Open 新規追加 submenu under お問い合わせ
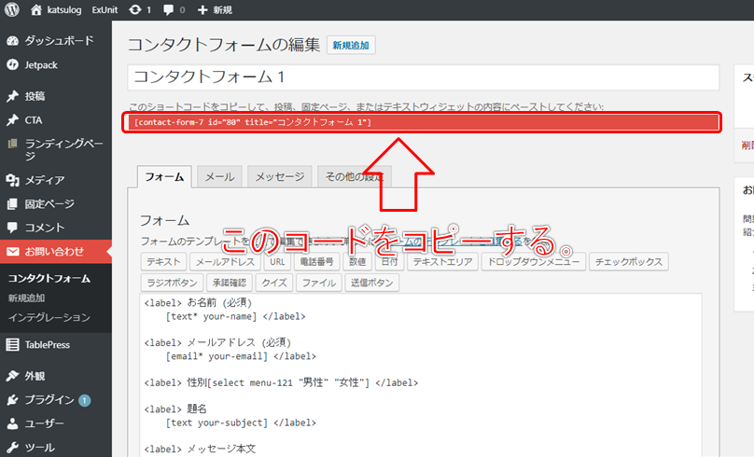Screen dimensions: 754x457 click(x=26, y=298)
